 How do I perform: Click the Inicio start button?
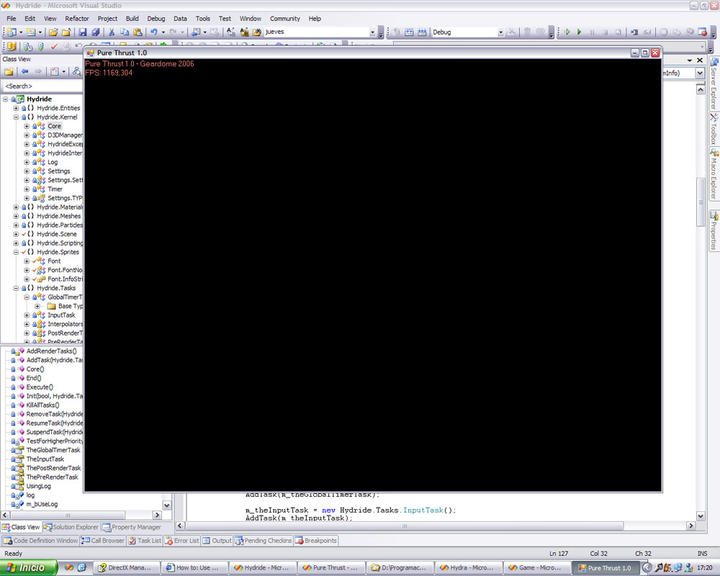[x=29, y=568]
